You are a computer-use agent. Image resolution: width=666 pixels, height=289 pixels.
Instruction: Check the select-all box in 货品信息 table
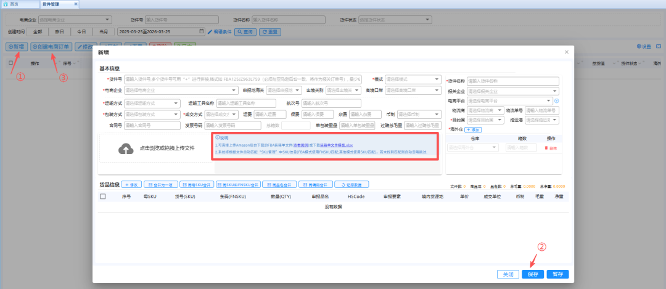pyautogui.click(x=103, y=197)
